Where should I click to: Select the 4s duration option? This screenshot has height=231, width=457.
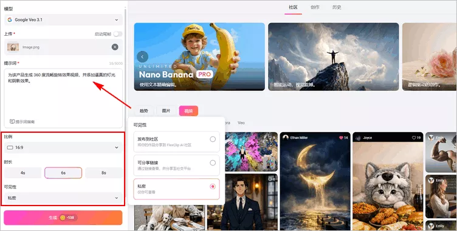point(22,173)
